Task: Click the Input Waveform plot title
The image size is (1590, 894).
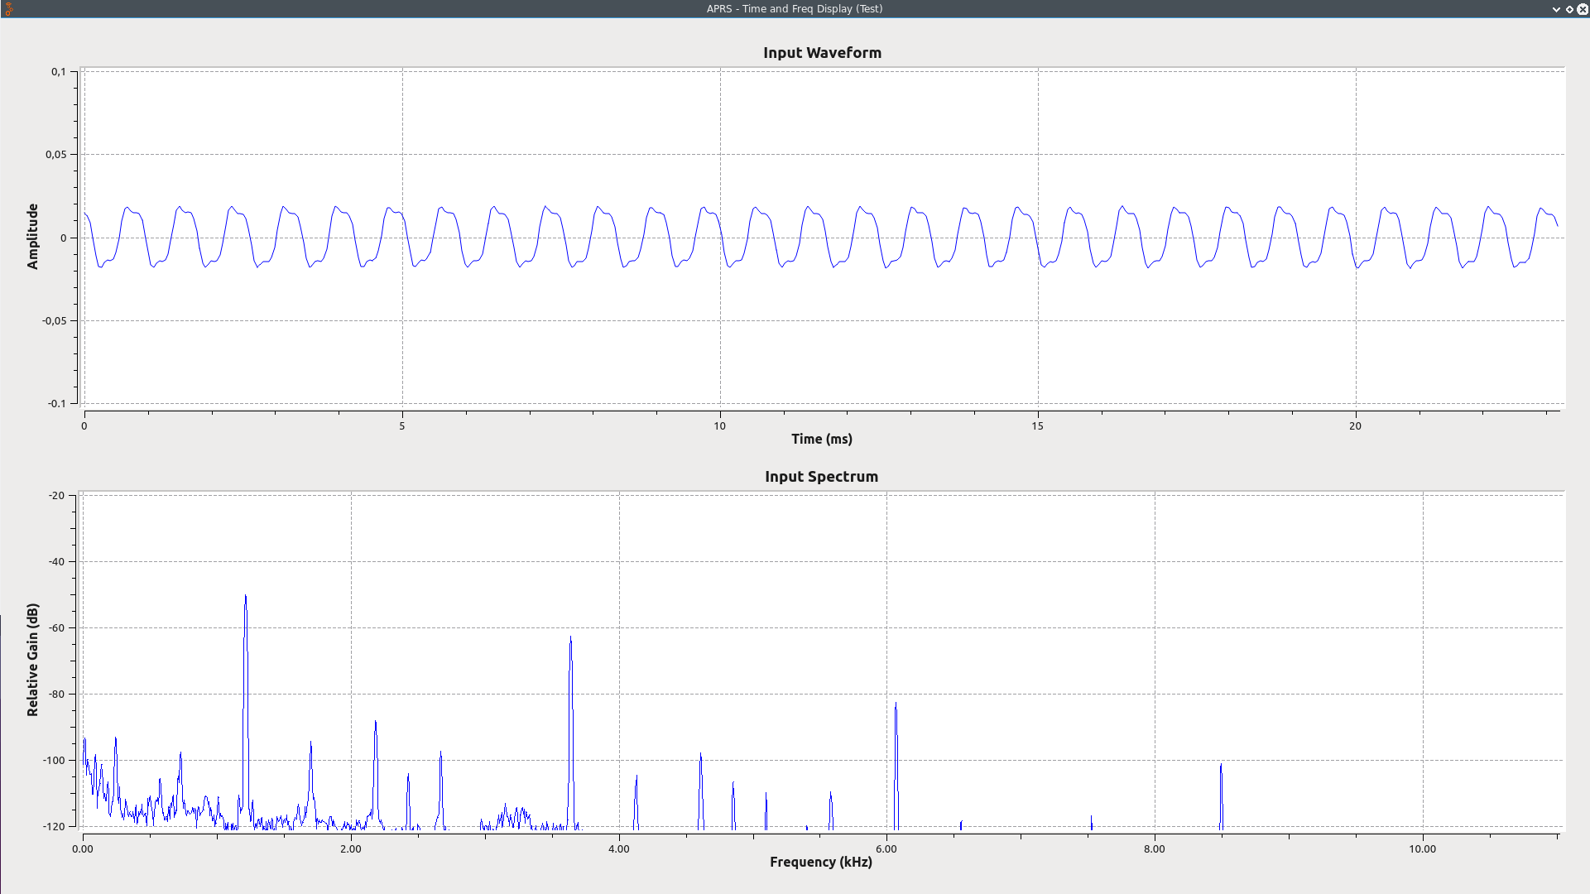Action: click(821, 53)
